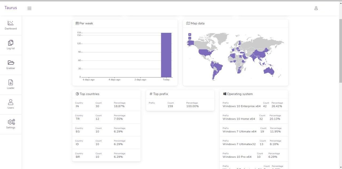
Task: Click Australia on the world map
Action: pos(269,71)
